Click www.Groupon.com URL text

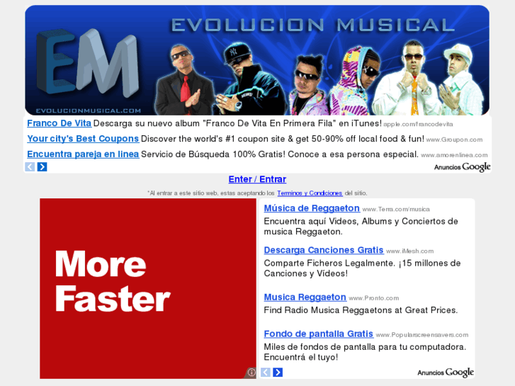(454, 140)
